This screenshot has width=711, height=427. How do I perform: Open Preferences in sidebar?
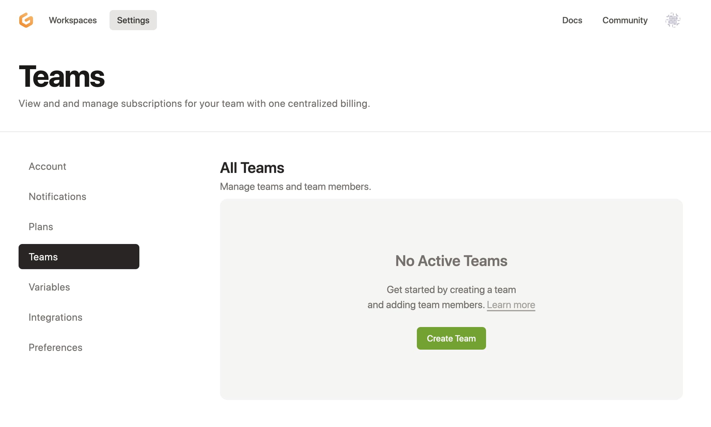coord(79,347)
